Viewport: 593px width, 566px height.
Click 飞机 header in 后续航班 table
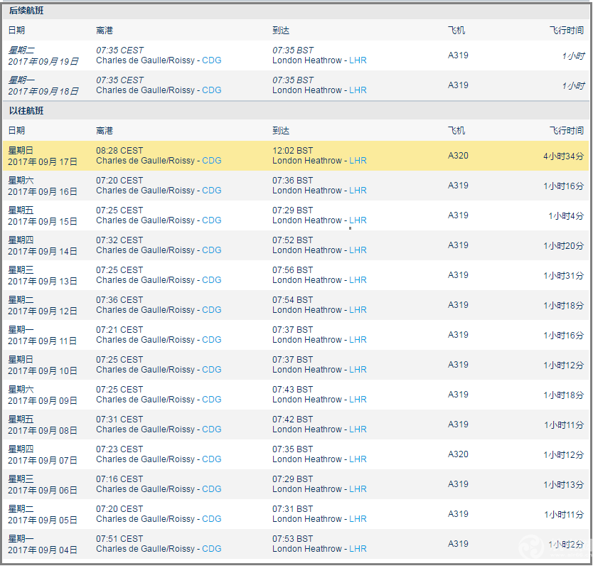pyautogui.click(x=456, y=31)
